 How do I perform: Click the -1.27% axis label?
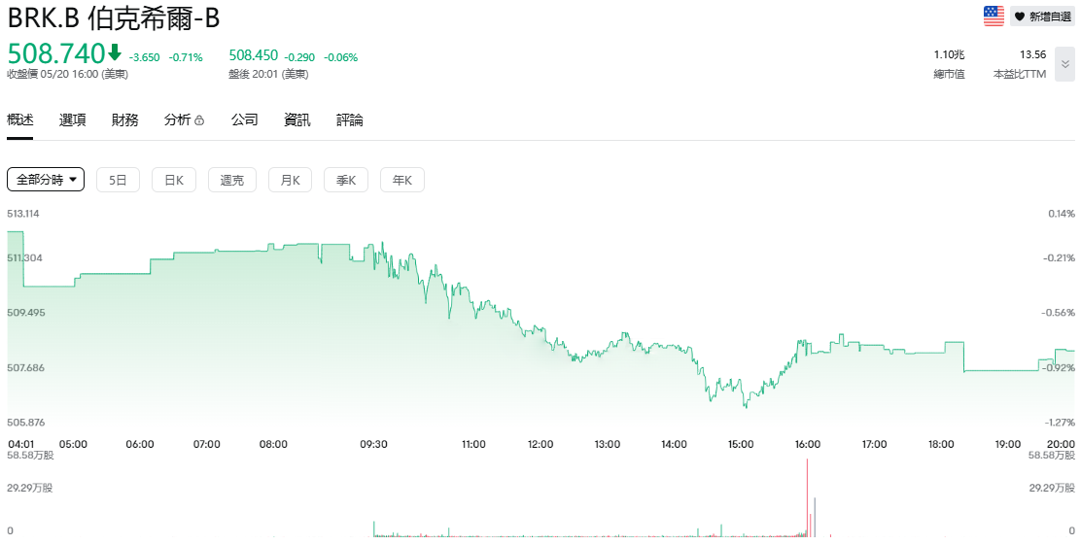click(x=1061, y=423)
